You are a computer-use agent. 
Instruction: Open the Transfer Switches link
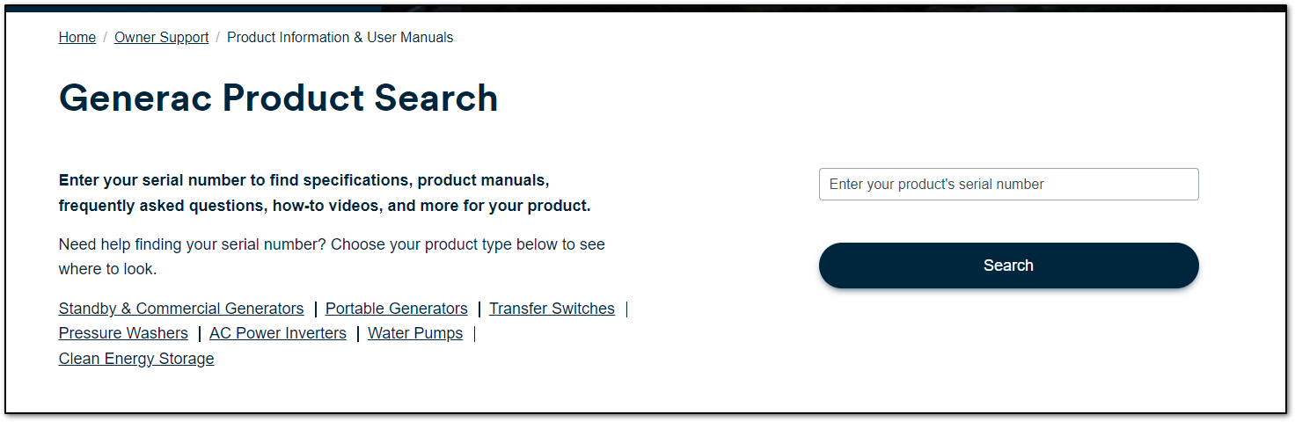click(552, 309)
